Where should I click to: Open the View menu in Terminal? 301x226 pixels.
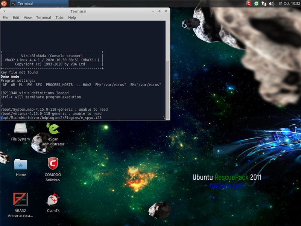[x=27, y=17]
